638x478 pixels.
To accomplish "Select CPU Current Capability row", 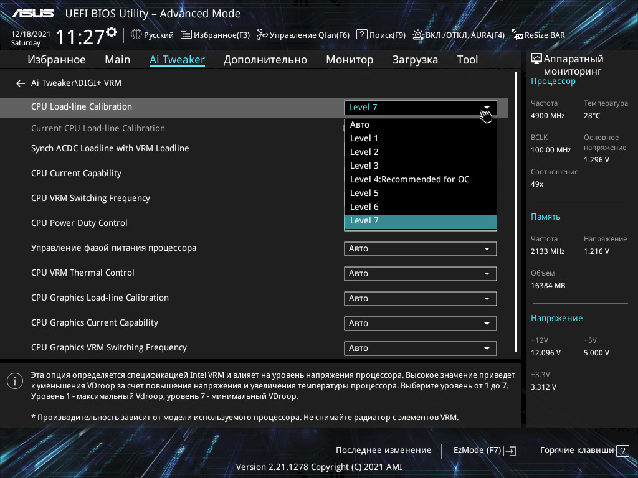I will (x=76, y=174).
